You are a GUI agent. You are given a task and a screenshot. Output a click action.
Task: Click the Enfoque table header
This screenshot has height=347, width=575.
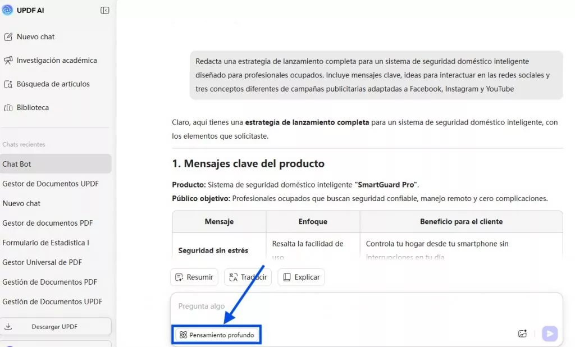[313, 222]
